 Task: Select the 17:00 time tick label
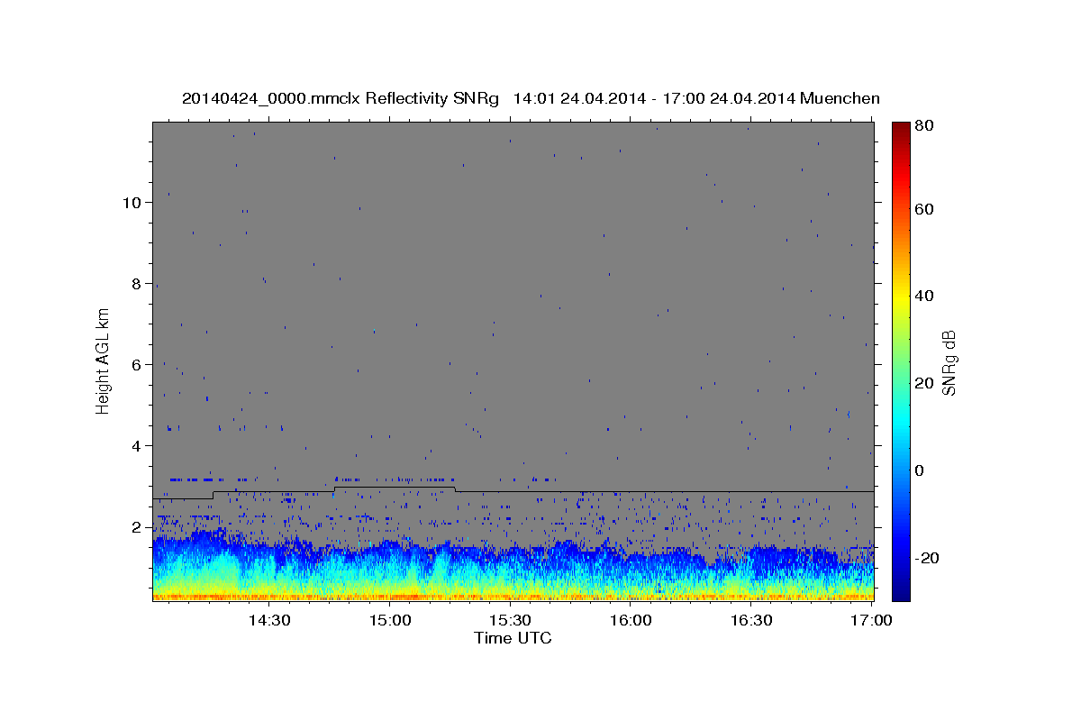(x=871, y=620)
